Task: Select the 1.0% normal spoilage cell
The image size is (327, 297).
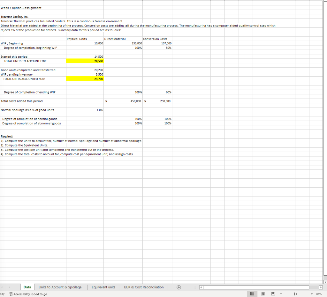Action: [x=85, y=110]
